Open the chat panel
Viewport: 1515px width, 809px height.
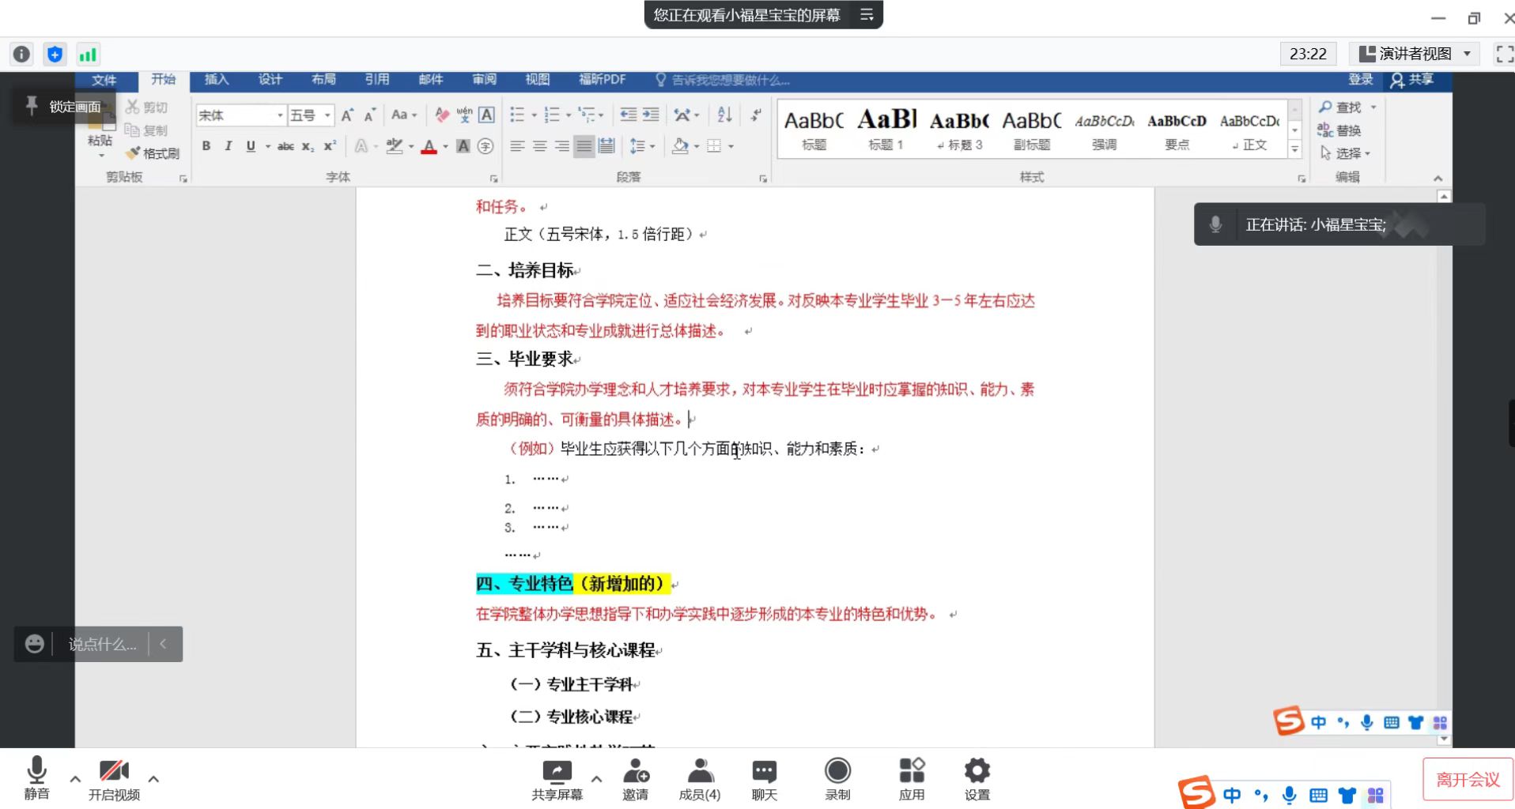tap(764, 772)
